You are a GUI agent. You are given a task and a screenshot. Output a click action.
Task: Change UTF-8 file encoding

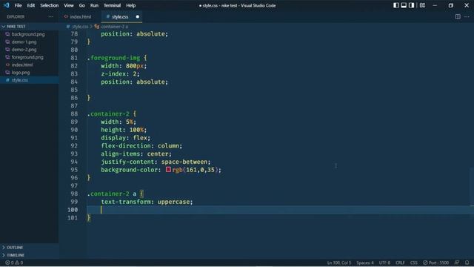tap(384, 263)
